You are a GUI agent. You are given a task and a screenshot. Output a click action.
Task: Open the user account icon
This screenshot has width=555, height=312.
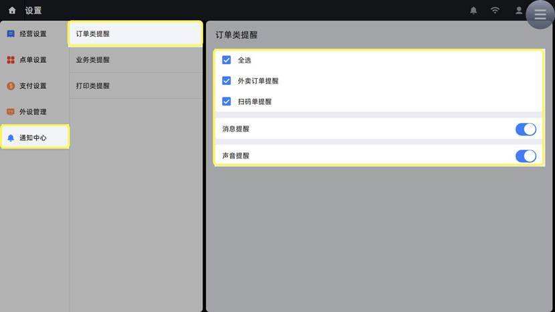point(518,10)
